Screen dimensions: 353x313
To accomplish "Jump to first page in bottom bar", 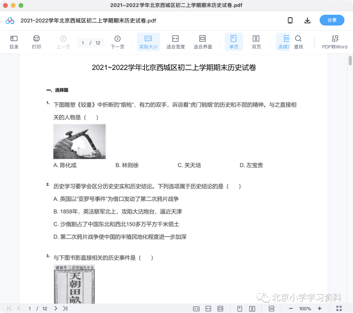I will (9, 308).
